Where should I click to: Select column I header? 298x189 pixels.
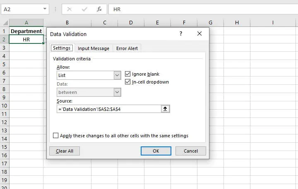point(273,23)
